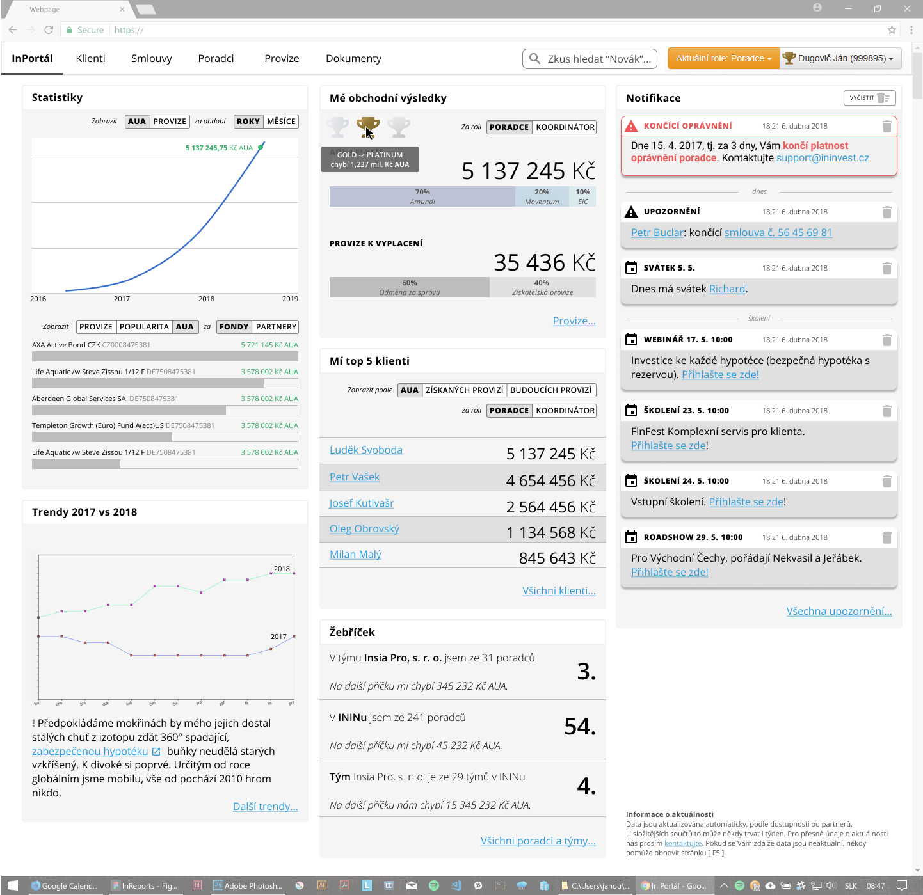Click the calendar icon of Webinář notification
The height and width of the screenshot is (895, 923).
[631, 339]
